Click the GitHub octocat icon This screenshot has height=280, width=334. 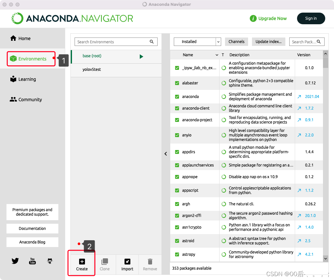pyautogui.click(x=50, y=261)
